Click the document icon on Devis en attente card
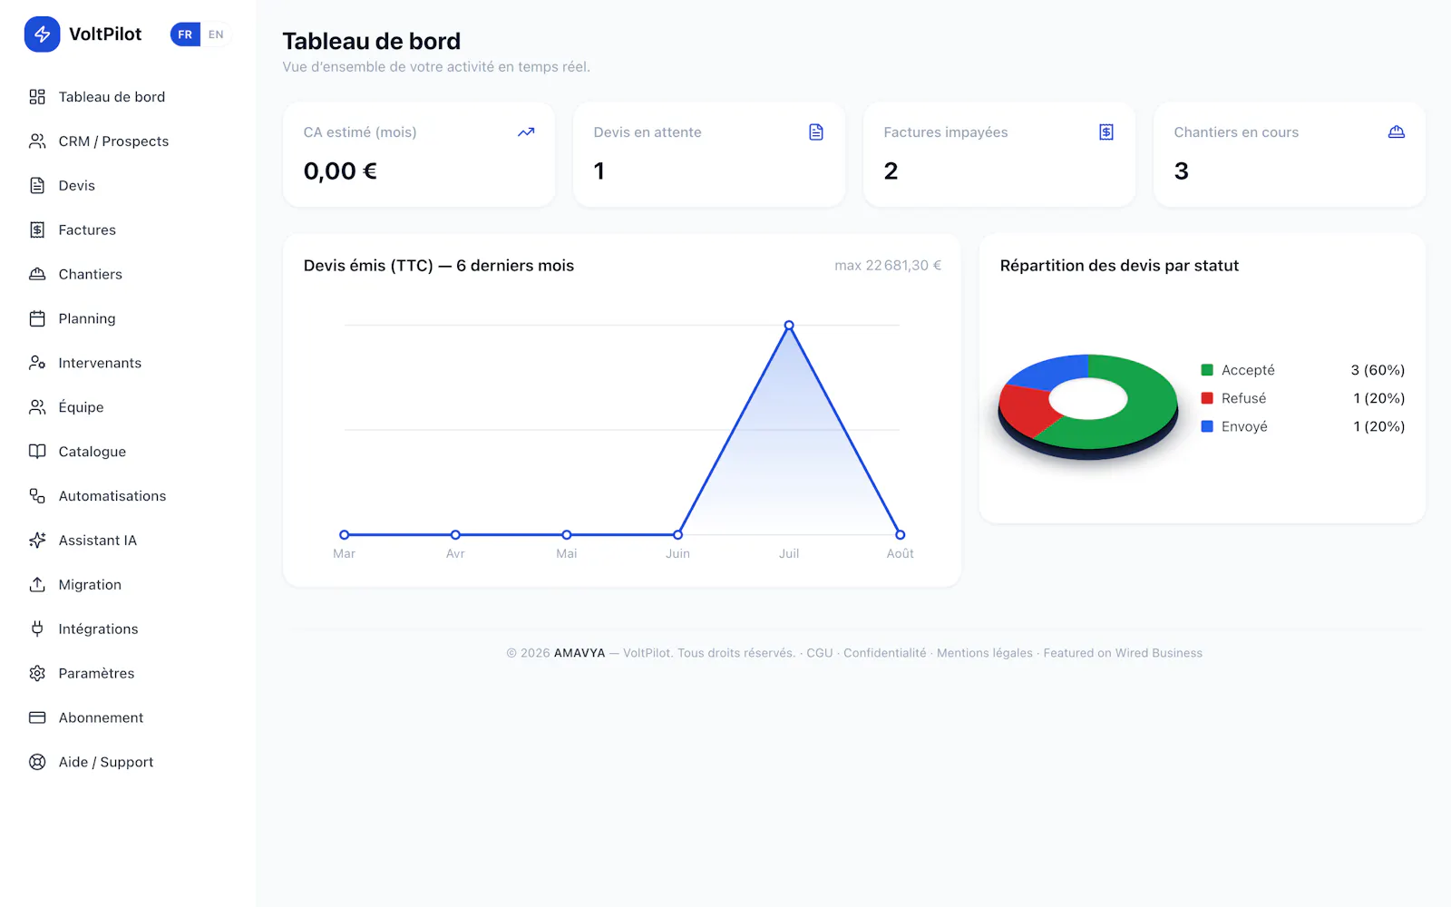 (816, 132)
